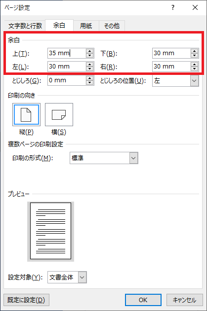Click the page preview thumbnail

pos(50,231)
